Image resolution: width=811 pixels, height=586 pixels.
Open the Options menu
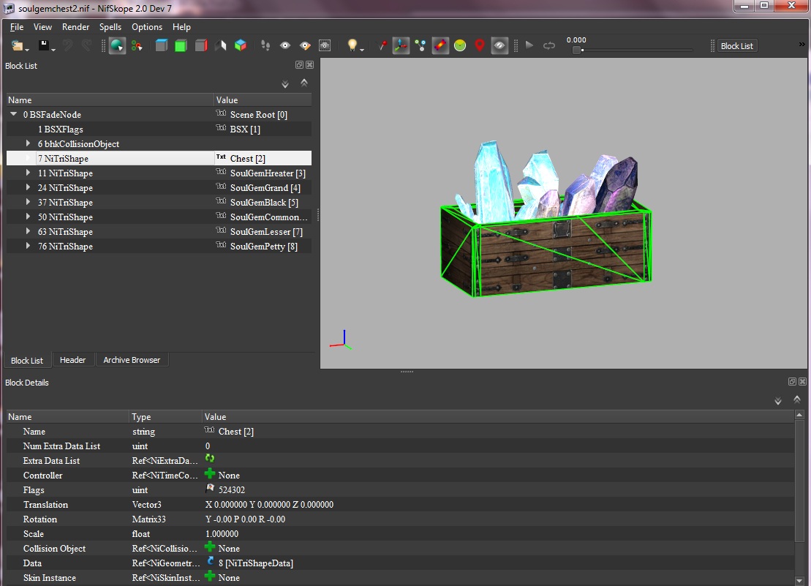click(x=147, y=27)
